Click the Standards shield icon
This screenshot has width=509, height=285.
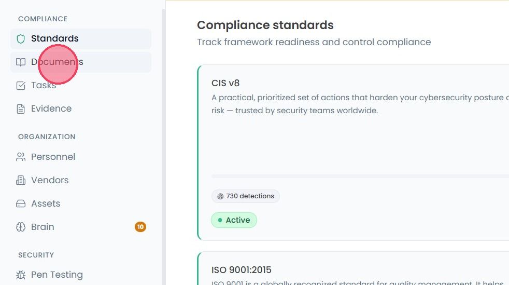(x=21, y=39)
